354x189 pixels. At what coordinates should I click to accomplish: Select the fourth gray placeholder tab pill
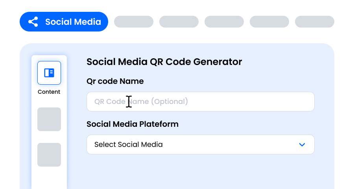tap(269, 22)
